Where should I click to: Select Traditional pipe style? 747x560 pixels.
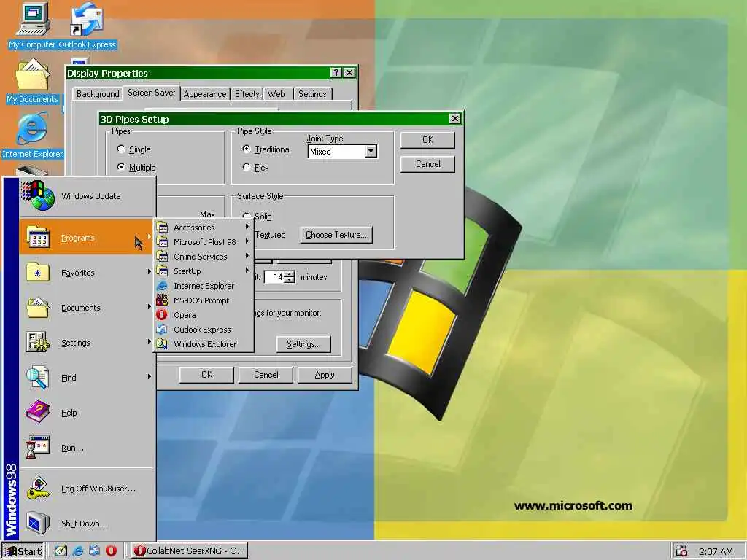coord(247,149)
